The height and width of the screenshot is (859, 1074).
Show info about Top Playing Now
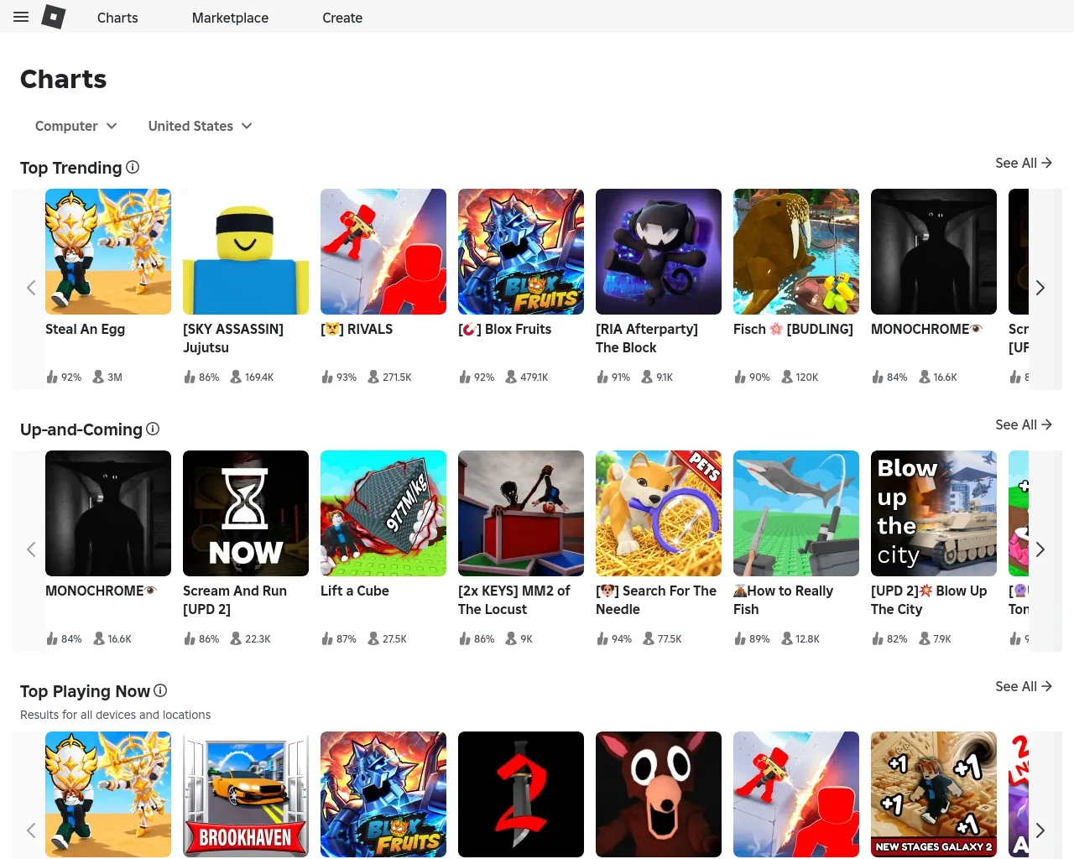160,690
